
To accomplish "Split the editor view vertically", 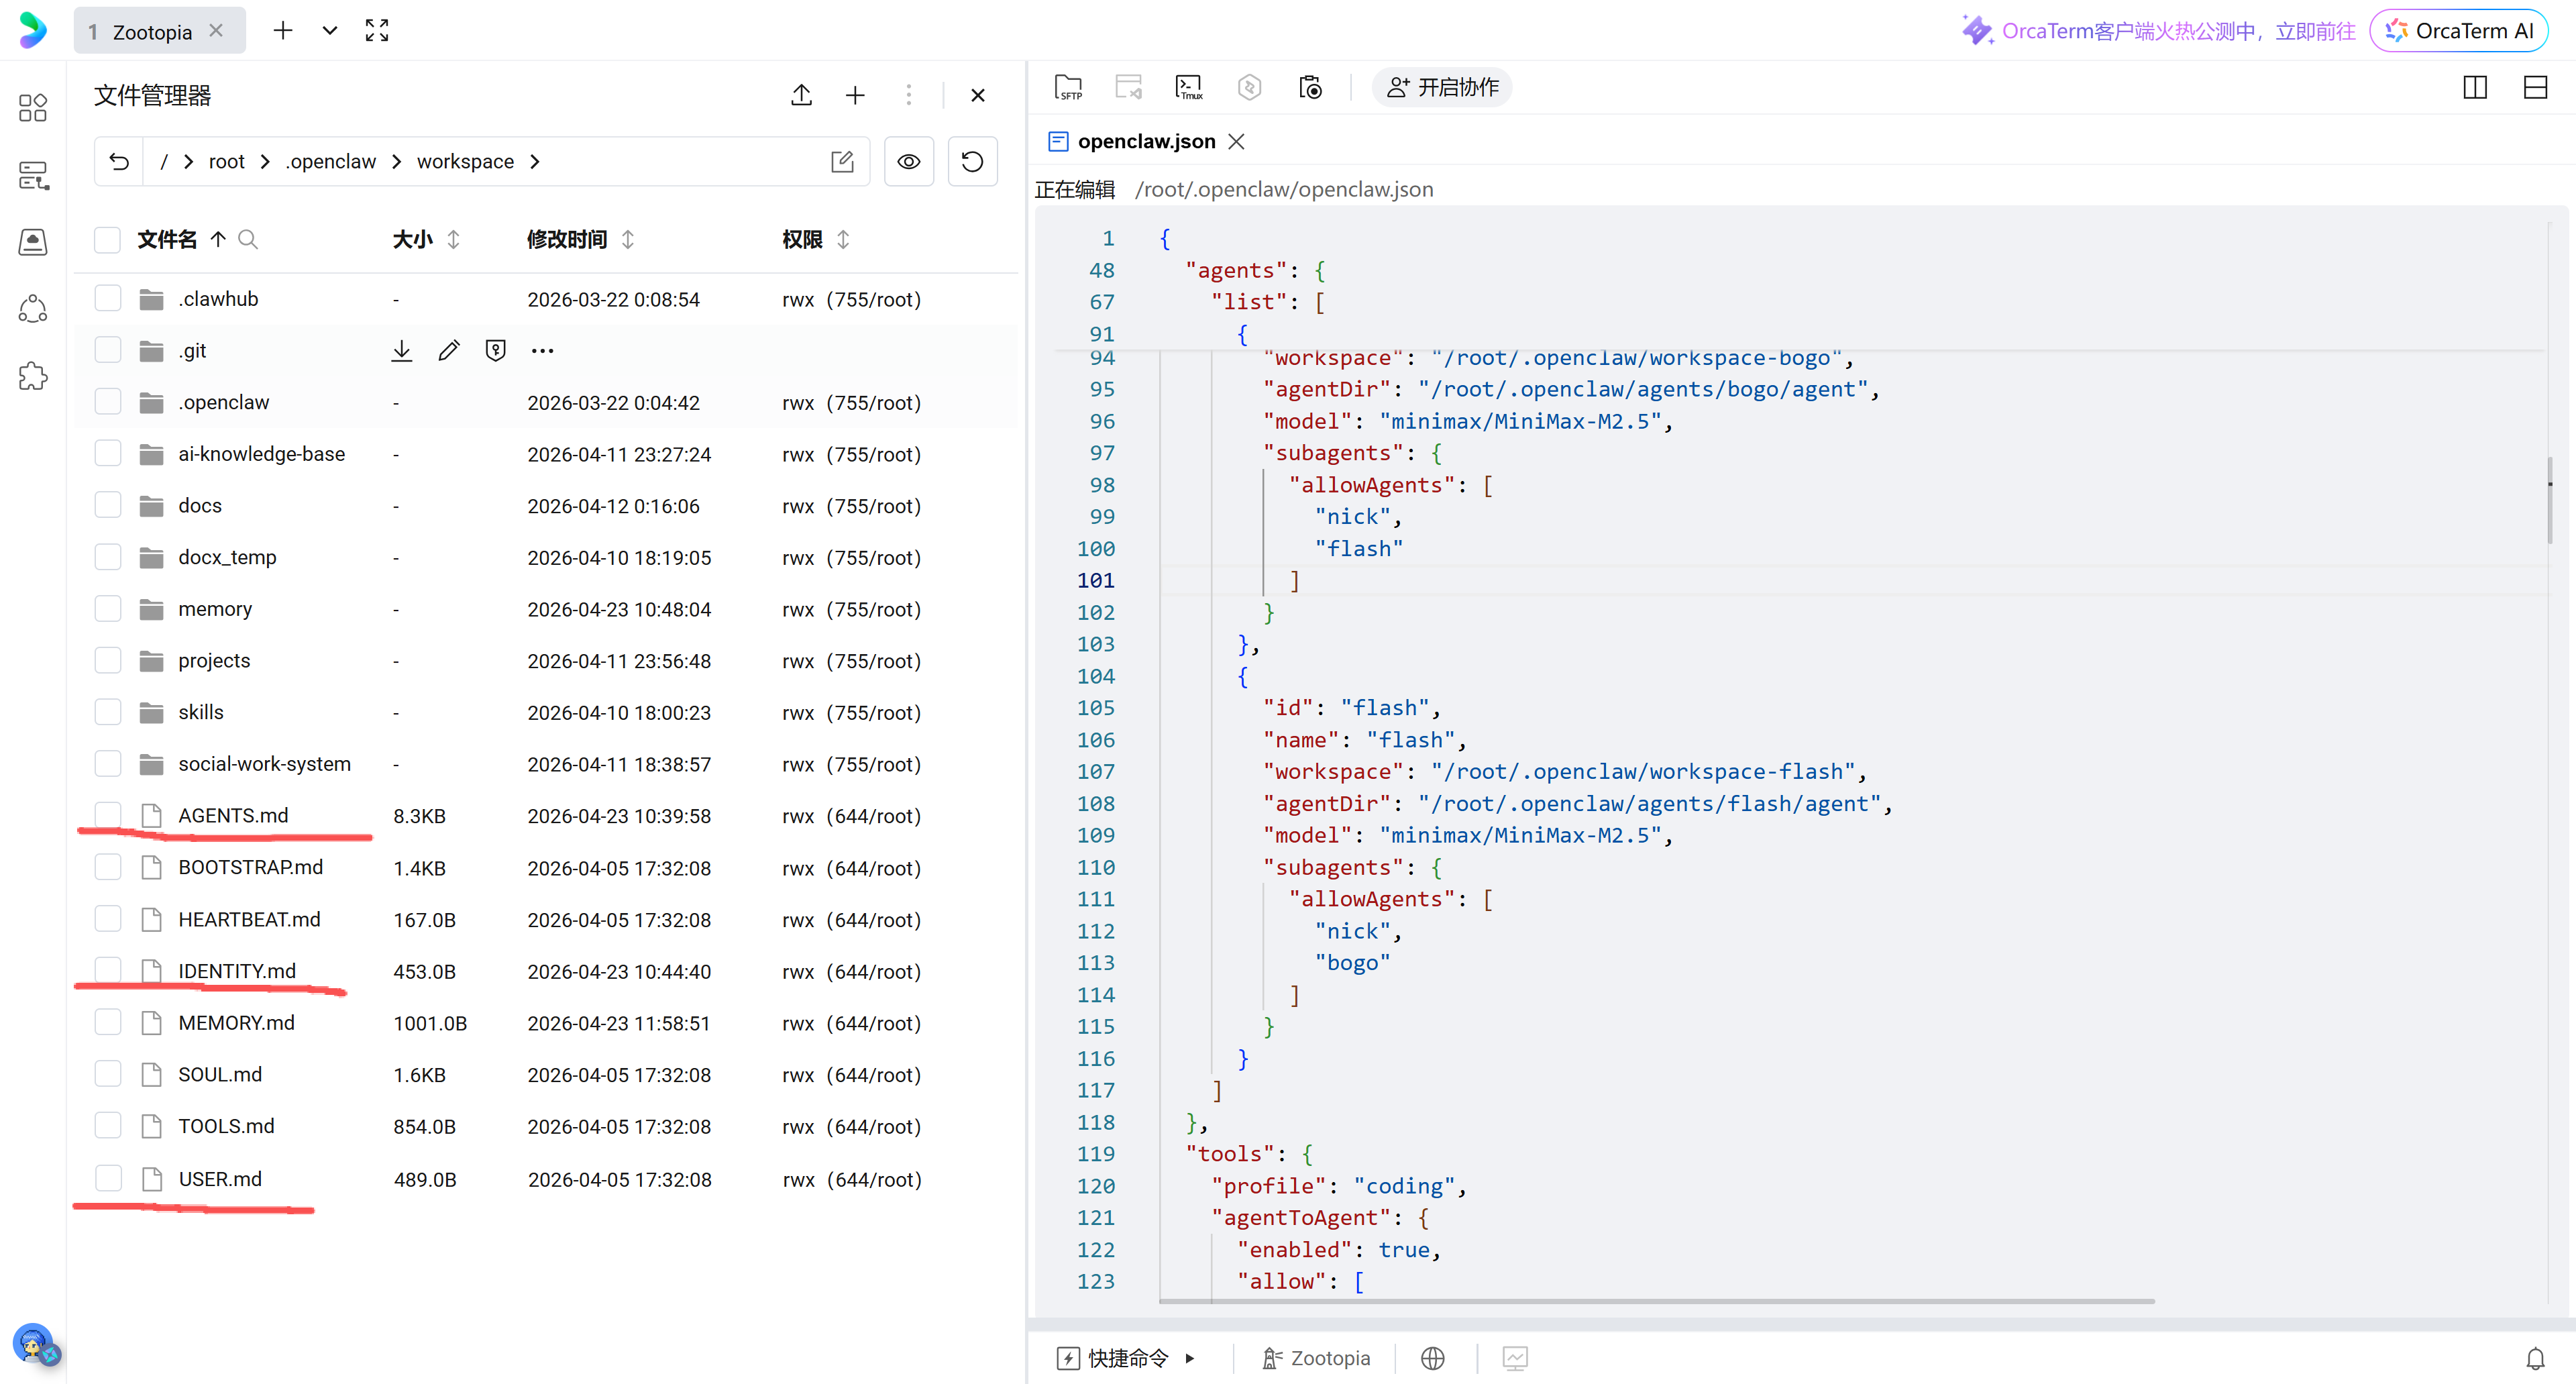I will point(2475,88).
